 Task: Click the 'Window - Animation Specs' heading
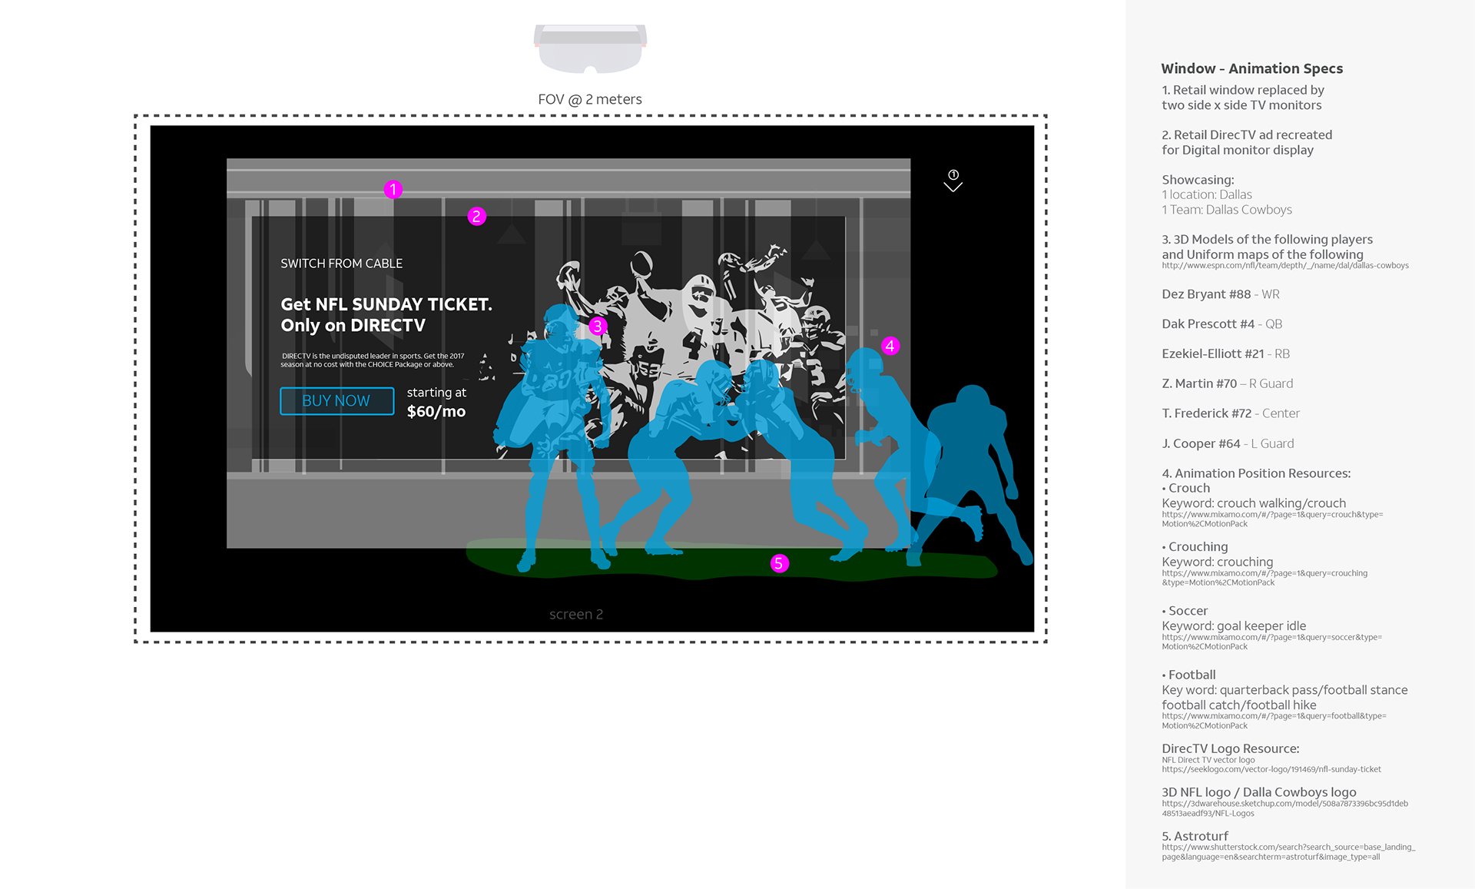pyautogui.click(x=1251, y=68)
